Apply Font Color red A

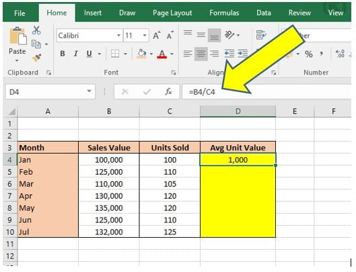pyautogui.click(x=162, y=54)
